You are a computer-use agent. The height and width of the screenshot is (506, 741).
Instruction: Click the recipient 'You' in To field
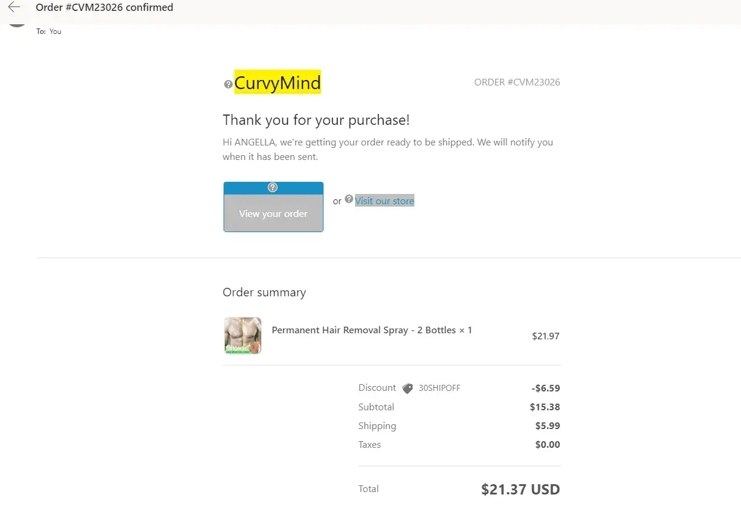(x=56, y=32)
